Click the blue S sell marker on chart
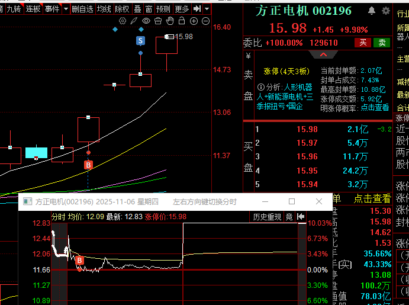Viewport: 409px width, 305px height. click(141, 41)
